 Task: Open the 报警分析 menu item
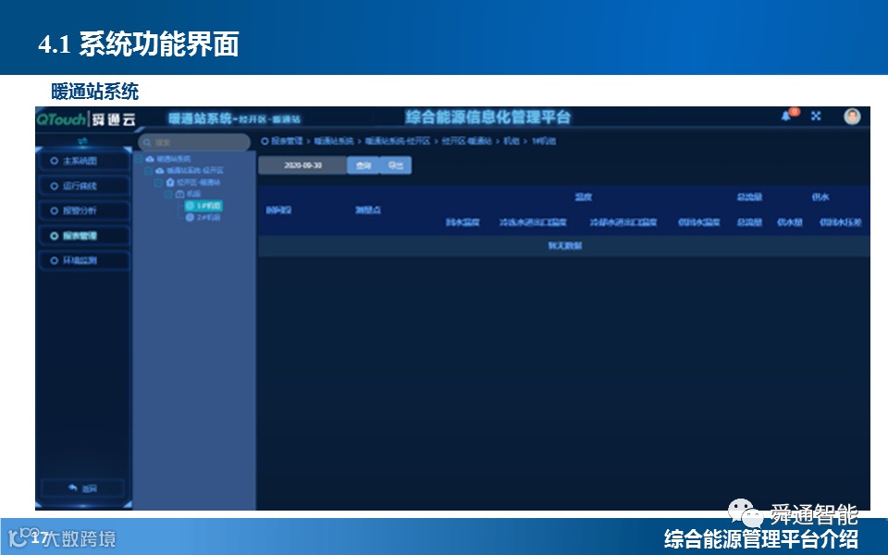[84, 211]
